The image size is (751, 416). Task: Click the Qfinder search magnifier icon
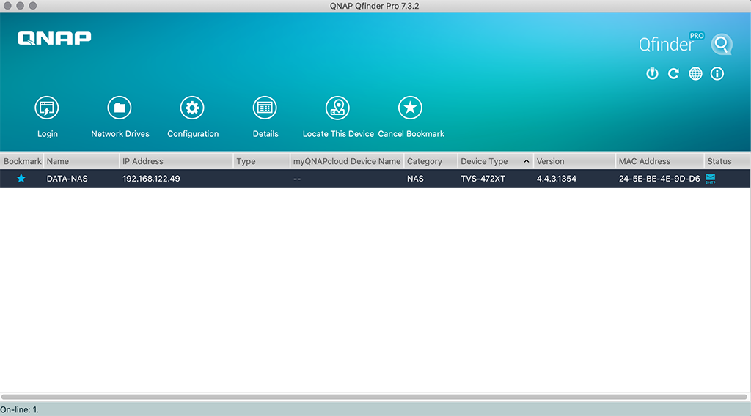tap(722, 44)
